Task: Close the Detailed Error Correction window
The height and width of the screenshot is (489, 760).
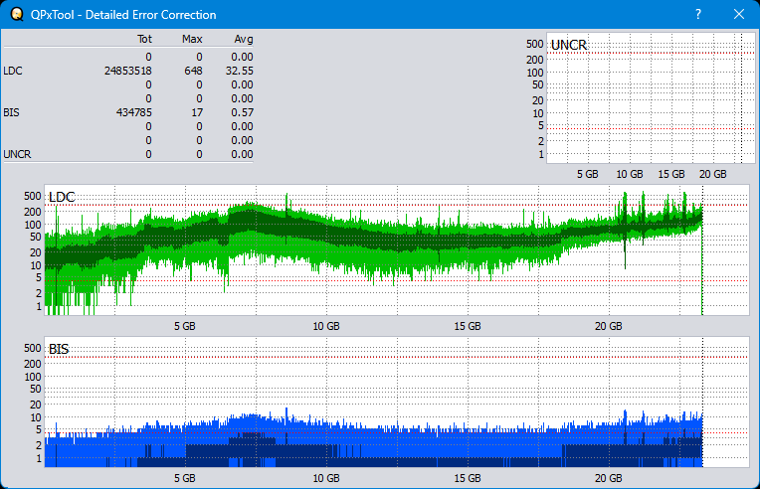Action: (738, 15)
